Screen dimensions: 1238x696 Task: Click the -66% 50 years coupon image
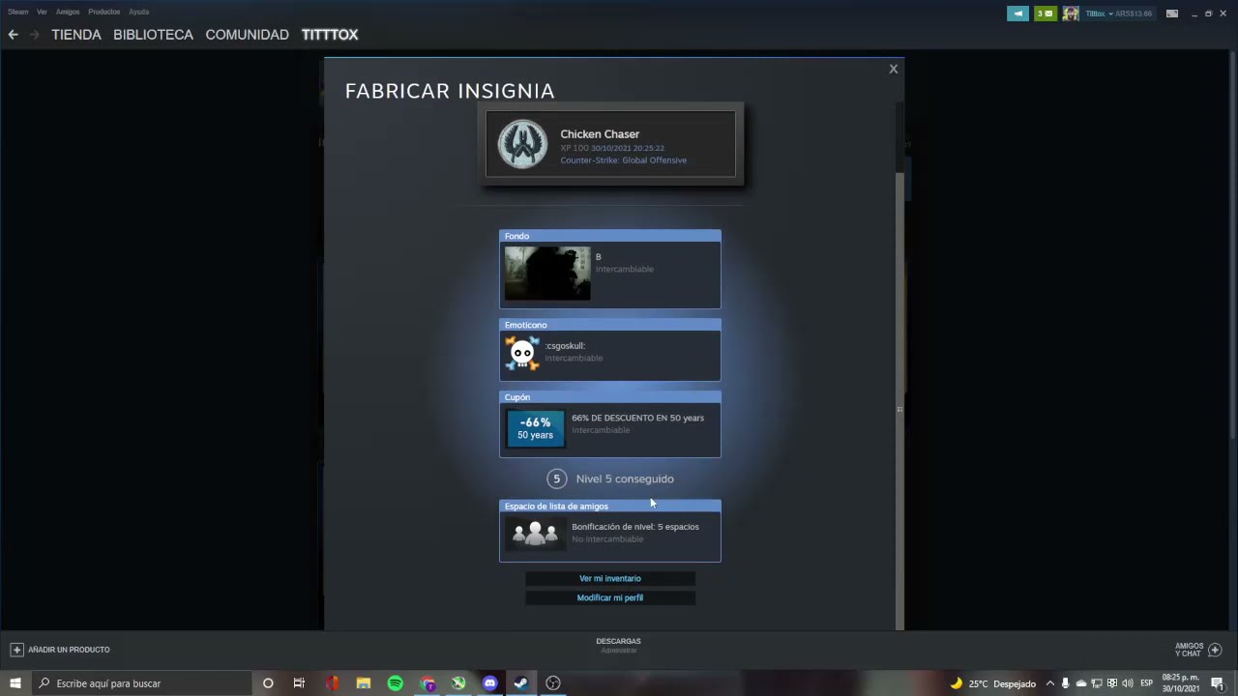tap(535, 428)
